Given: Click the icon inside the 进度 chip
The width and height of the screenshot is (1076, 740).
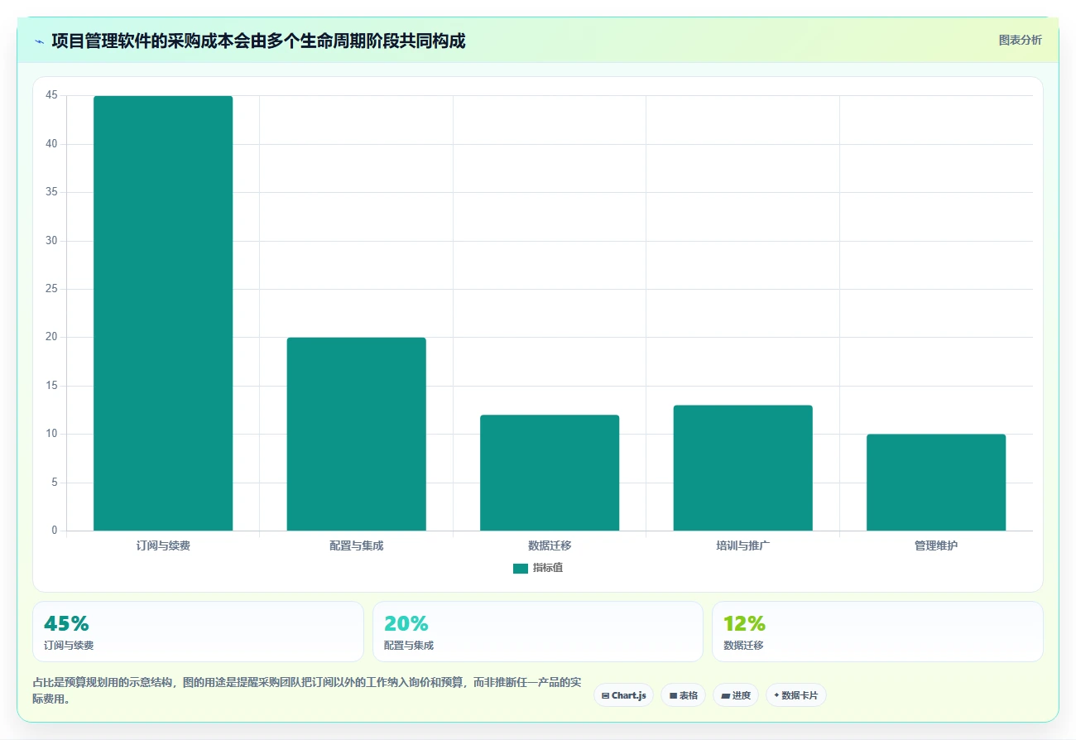Looking at the screenshot, I should coord(725,695).
